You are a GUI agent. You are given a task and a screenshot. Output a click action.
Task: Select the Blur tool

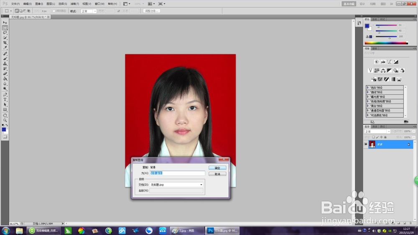5,84
